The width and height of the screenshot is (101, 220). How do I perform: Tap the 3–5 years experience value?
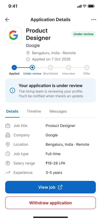tap(54, 173)
